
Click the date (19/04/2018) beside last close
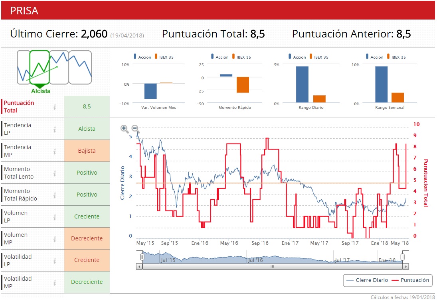pyautogui.click(x=127, y=35)
